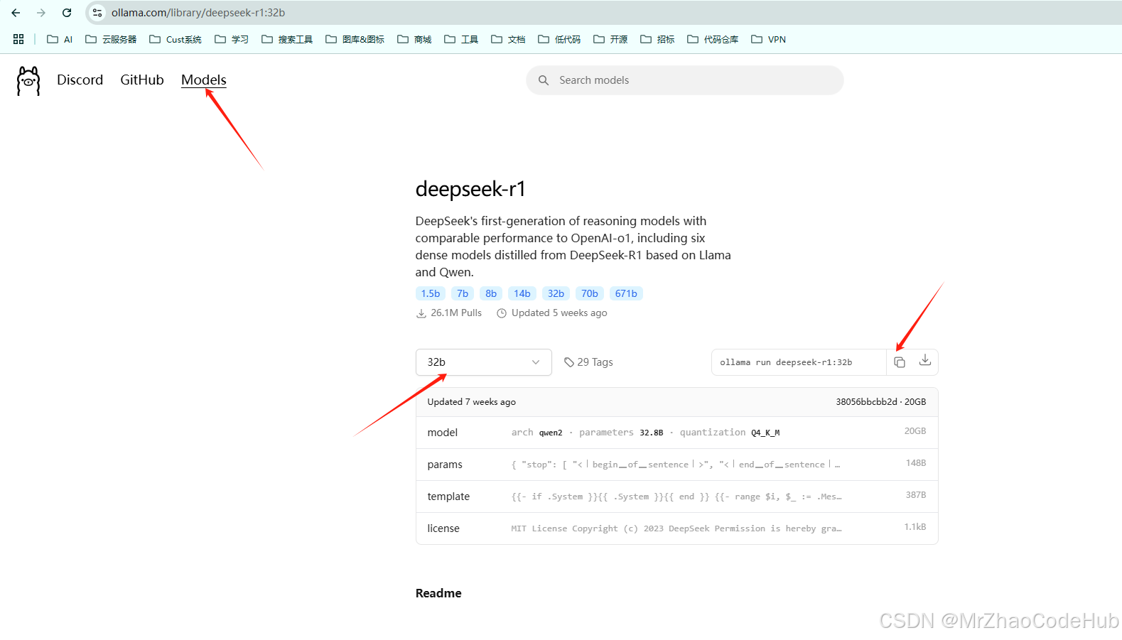The width and height of the screenshot is (1122, 640).
Task: Click the Ollama llama logo
Action: (x=28, y=80)
